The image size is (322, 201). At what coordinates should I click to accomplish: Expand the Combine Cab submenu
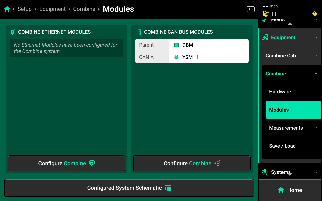coord(316,56)
